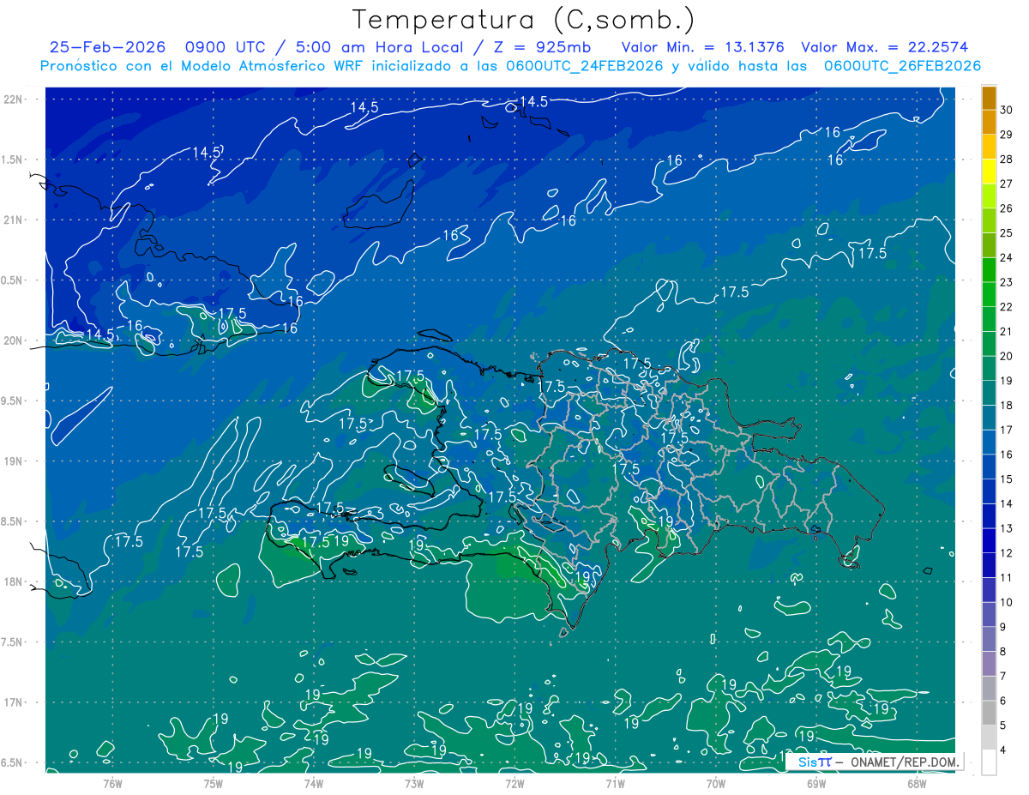This screenshot has width=1029, height=795.
Task: Click the '73W' longitude axis label
Action: click(414, 783)
